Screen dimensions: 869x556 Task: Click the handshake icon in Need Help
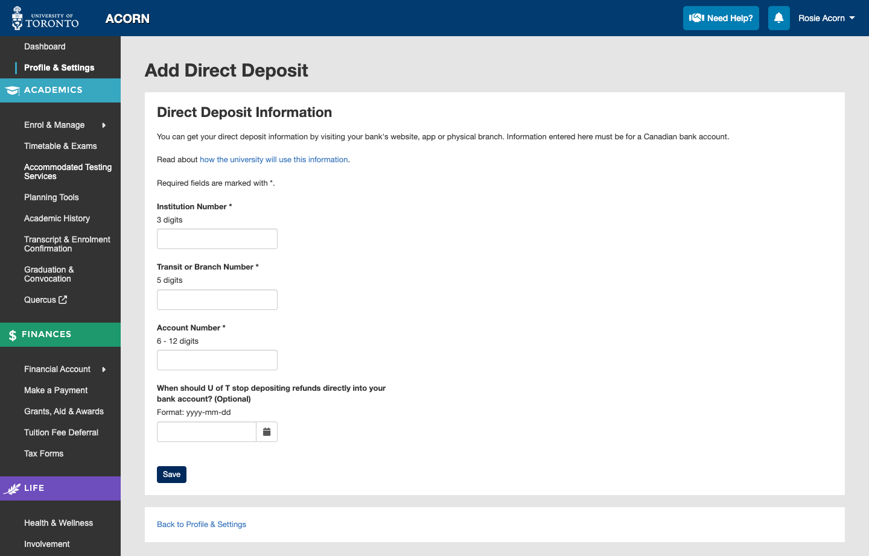pyautogui.click(x=696, y=18)
